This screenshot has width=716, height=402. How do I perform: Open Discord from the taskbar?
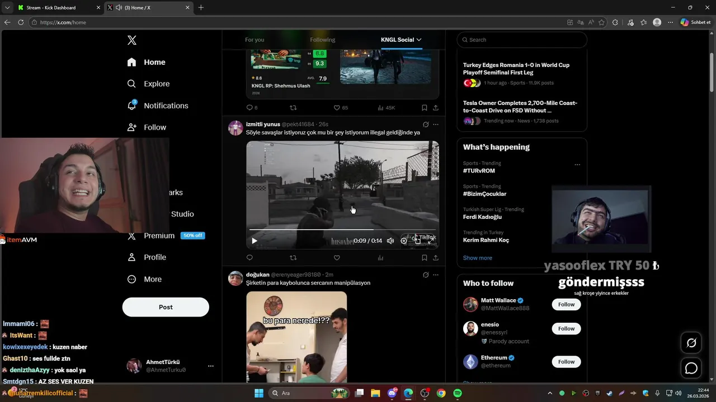coord(392,393)
